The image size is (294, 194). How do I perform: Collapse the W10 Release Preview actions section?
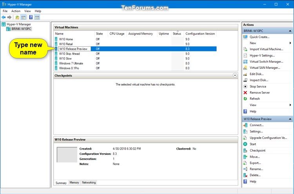click(290, 119)
